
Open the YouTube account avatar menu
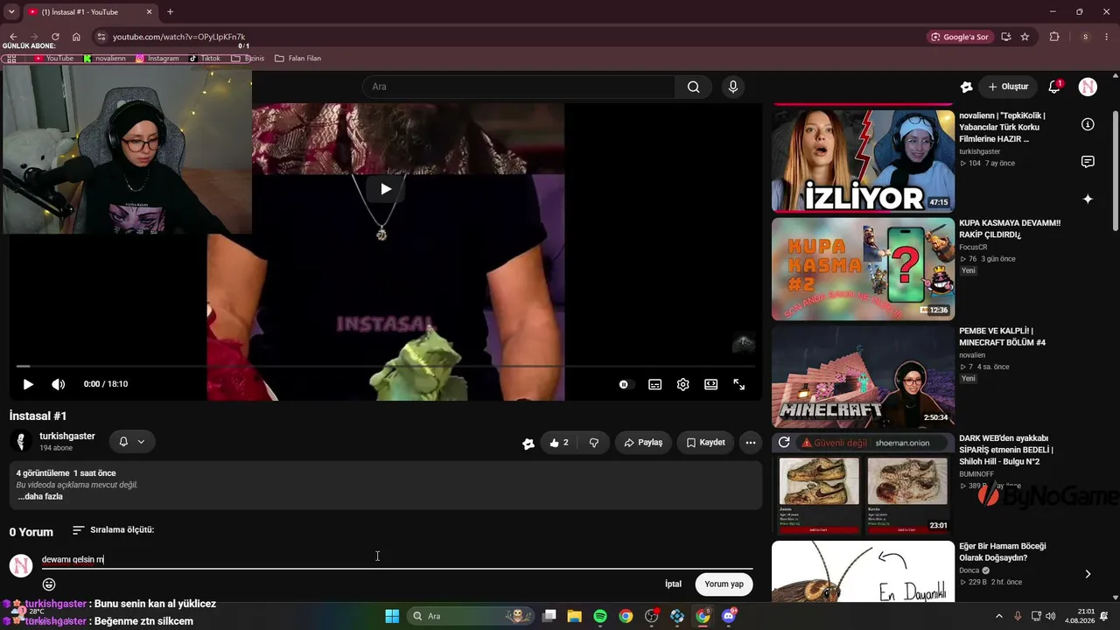click(1088, 87)
